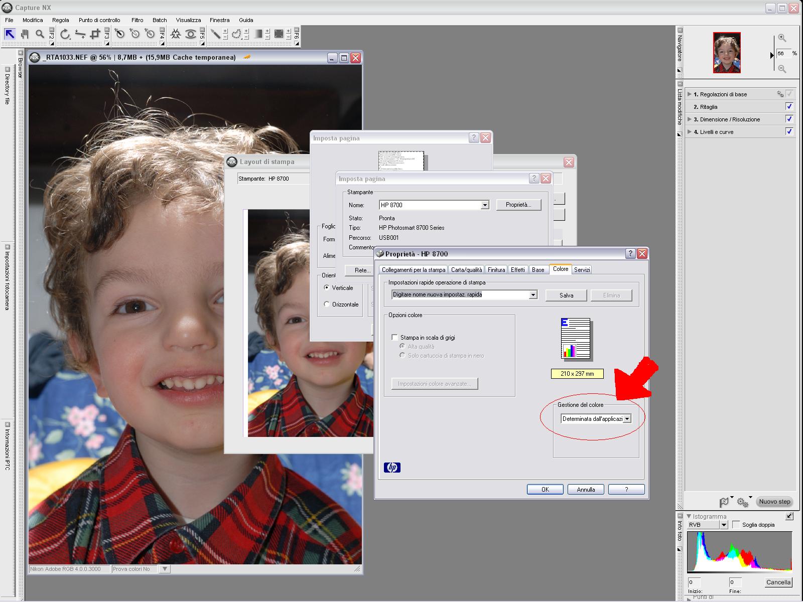The height and width of the screenshot is (602, 803).
Task: Select the red-eye control point tool
Action: 190,34
